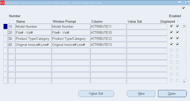The height and width of the screenshot is (101, 190).
Task: Close the Segments Summary window
Action: click(x=187, y=3)
